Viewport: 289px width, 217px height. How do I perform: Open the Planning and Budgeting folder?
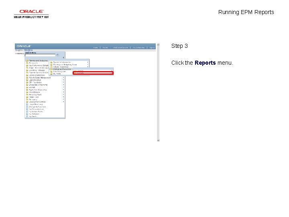pyautogui.click(x=39, y=61)
